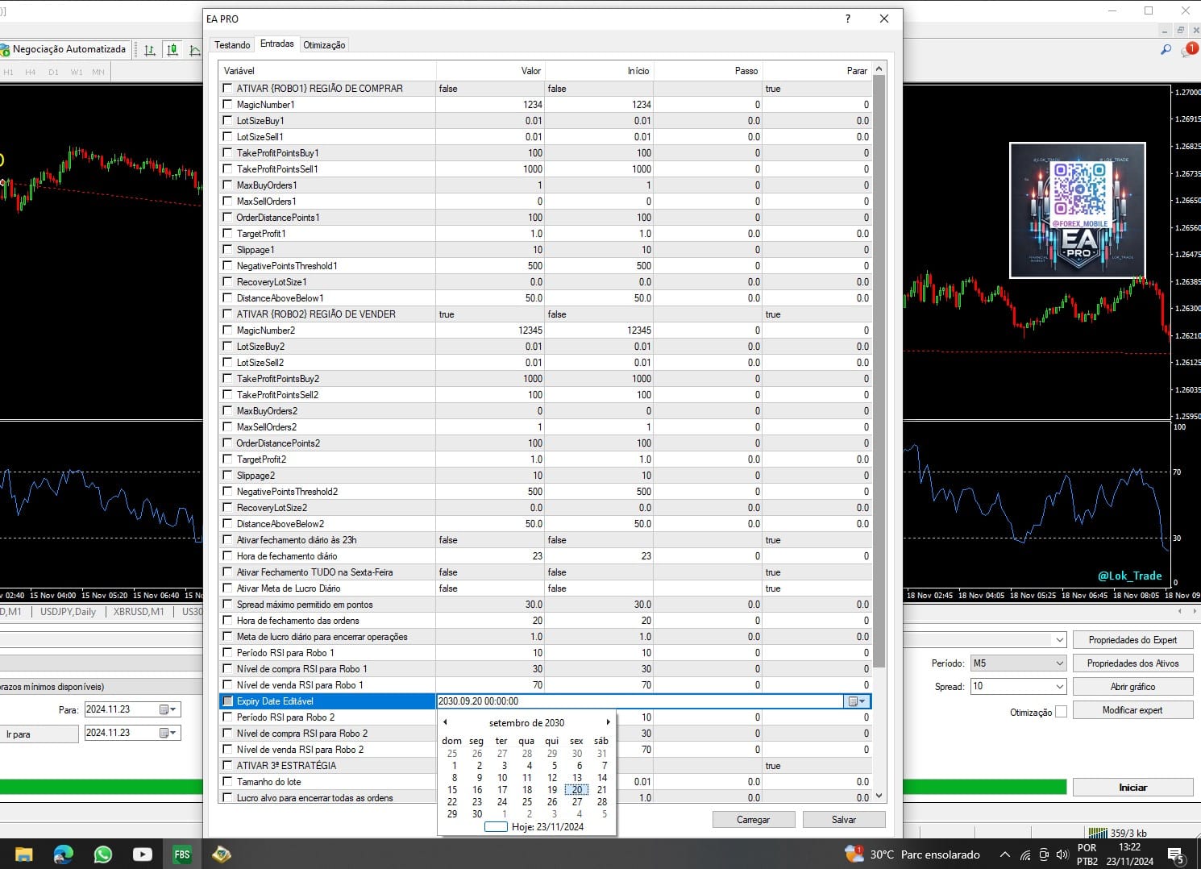
Task: Open the FBS app in taskbar
Action: 182,854
